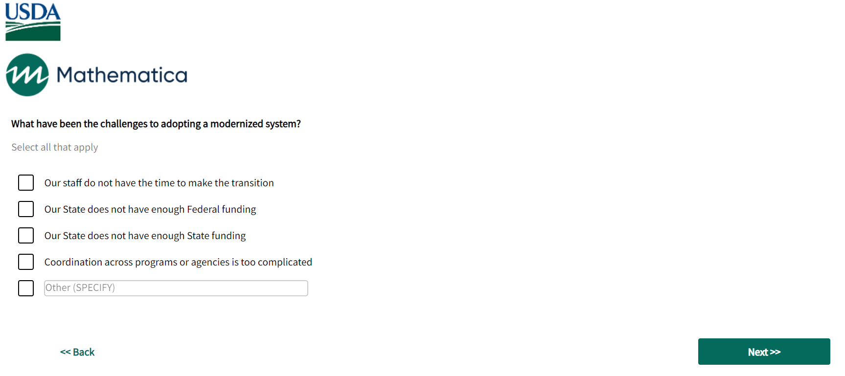Image resolution: width=845 pixels, height=376 pixels.
Task: Return to the previous page via << Back
Action: [77, 352]
